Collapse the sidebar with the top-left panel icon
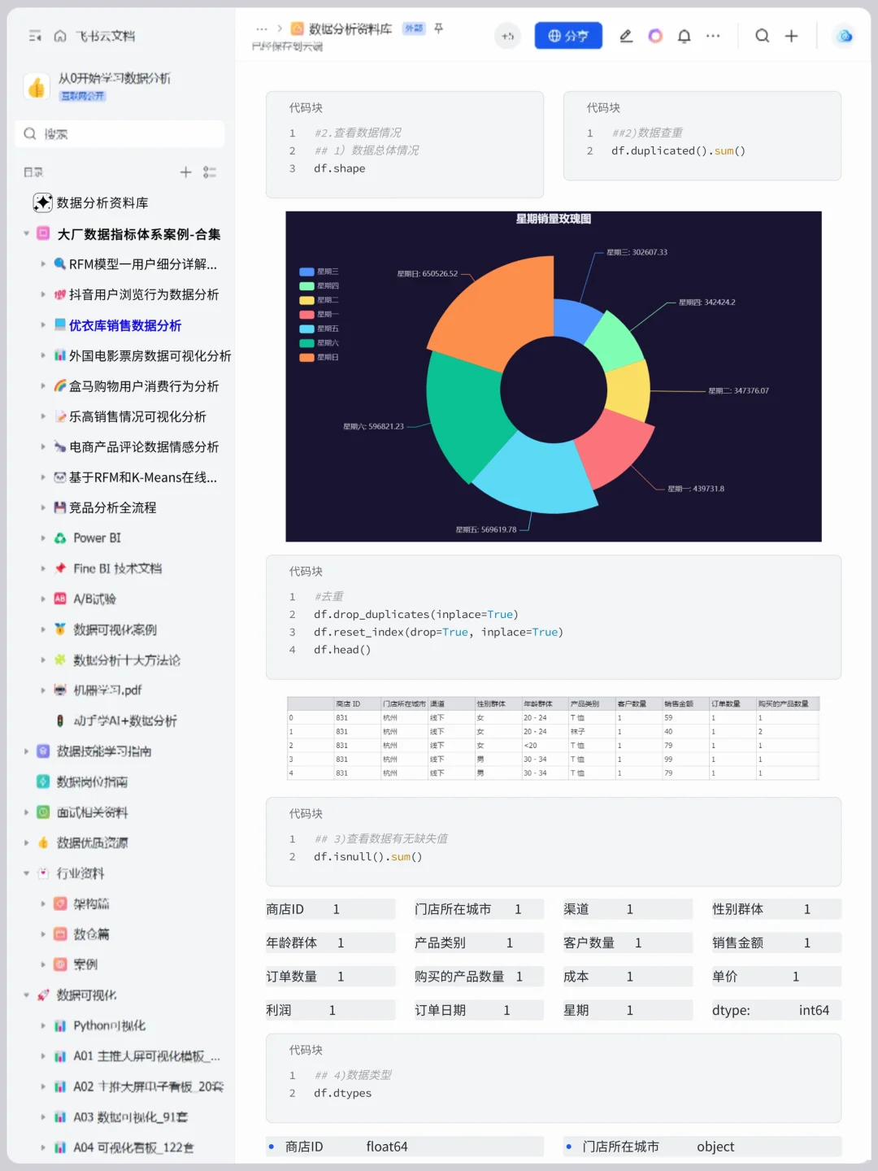This screenshot has height=1171, width=878. (x=35, y=36)
